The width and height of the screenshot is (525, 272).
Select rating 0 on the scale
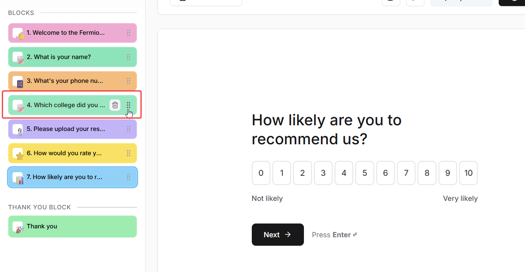tap(261, 173)
